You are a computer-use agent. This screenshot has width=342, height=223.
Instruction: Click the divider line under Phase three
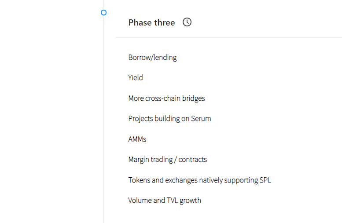click(x=228, y=38)
